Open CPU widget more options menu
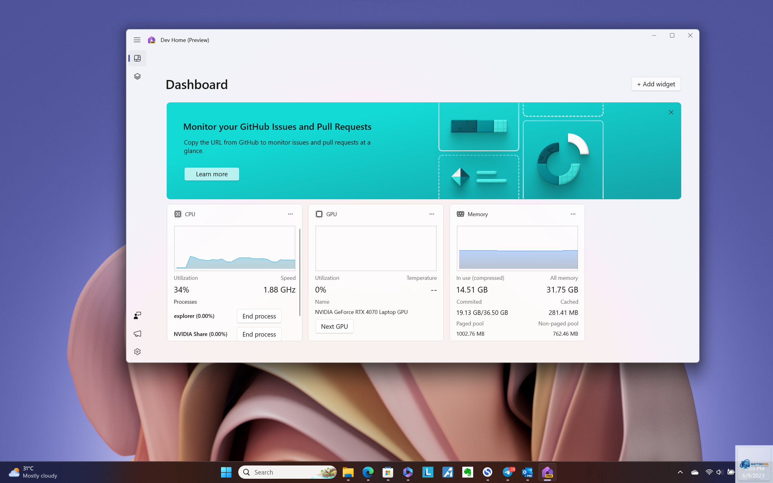The height and width of the screenshot is (483, 773). pyautogui.click(x=290, y=214)
